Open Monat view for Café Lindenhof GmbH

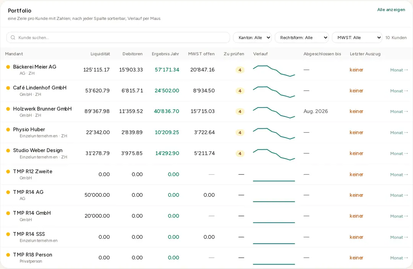pos(399,91)
